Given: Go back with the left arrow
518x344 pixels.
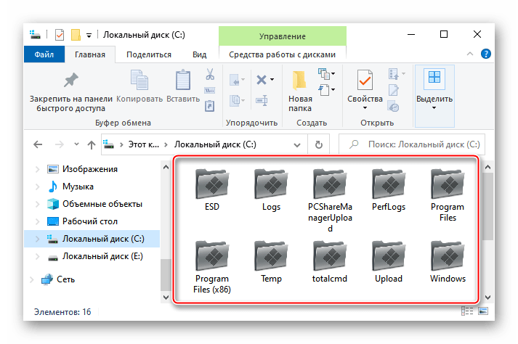Looking at the screenshot, I should point(38,144).
